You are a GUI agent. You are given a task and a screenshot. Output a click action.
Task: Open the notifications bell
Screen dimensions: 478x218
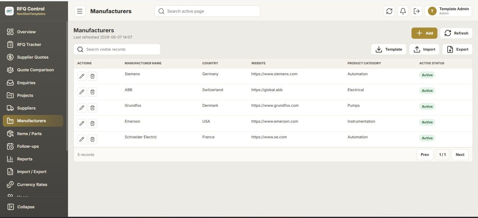click(403, 11)
